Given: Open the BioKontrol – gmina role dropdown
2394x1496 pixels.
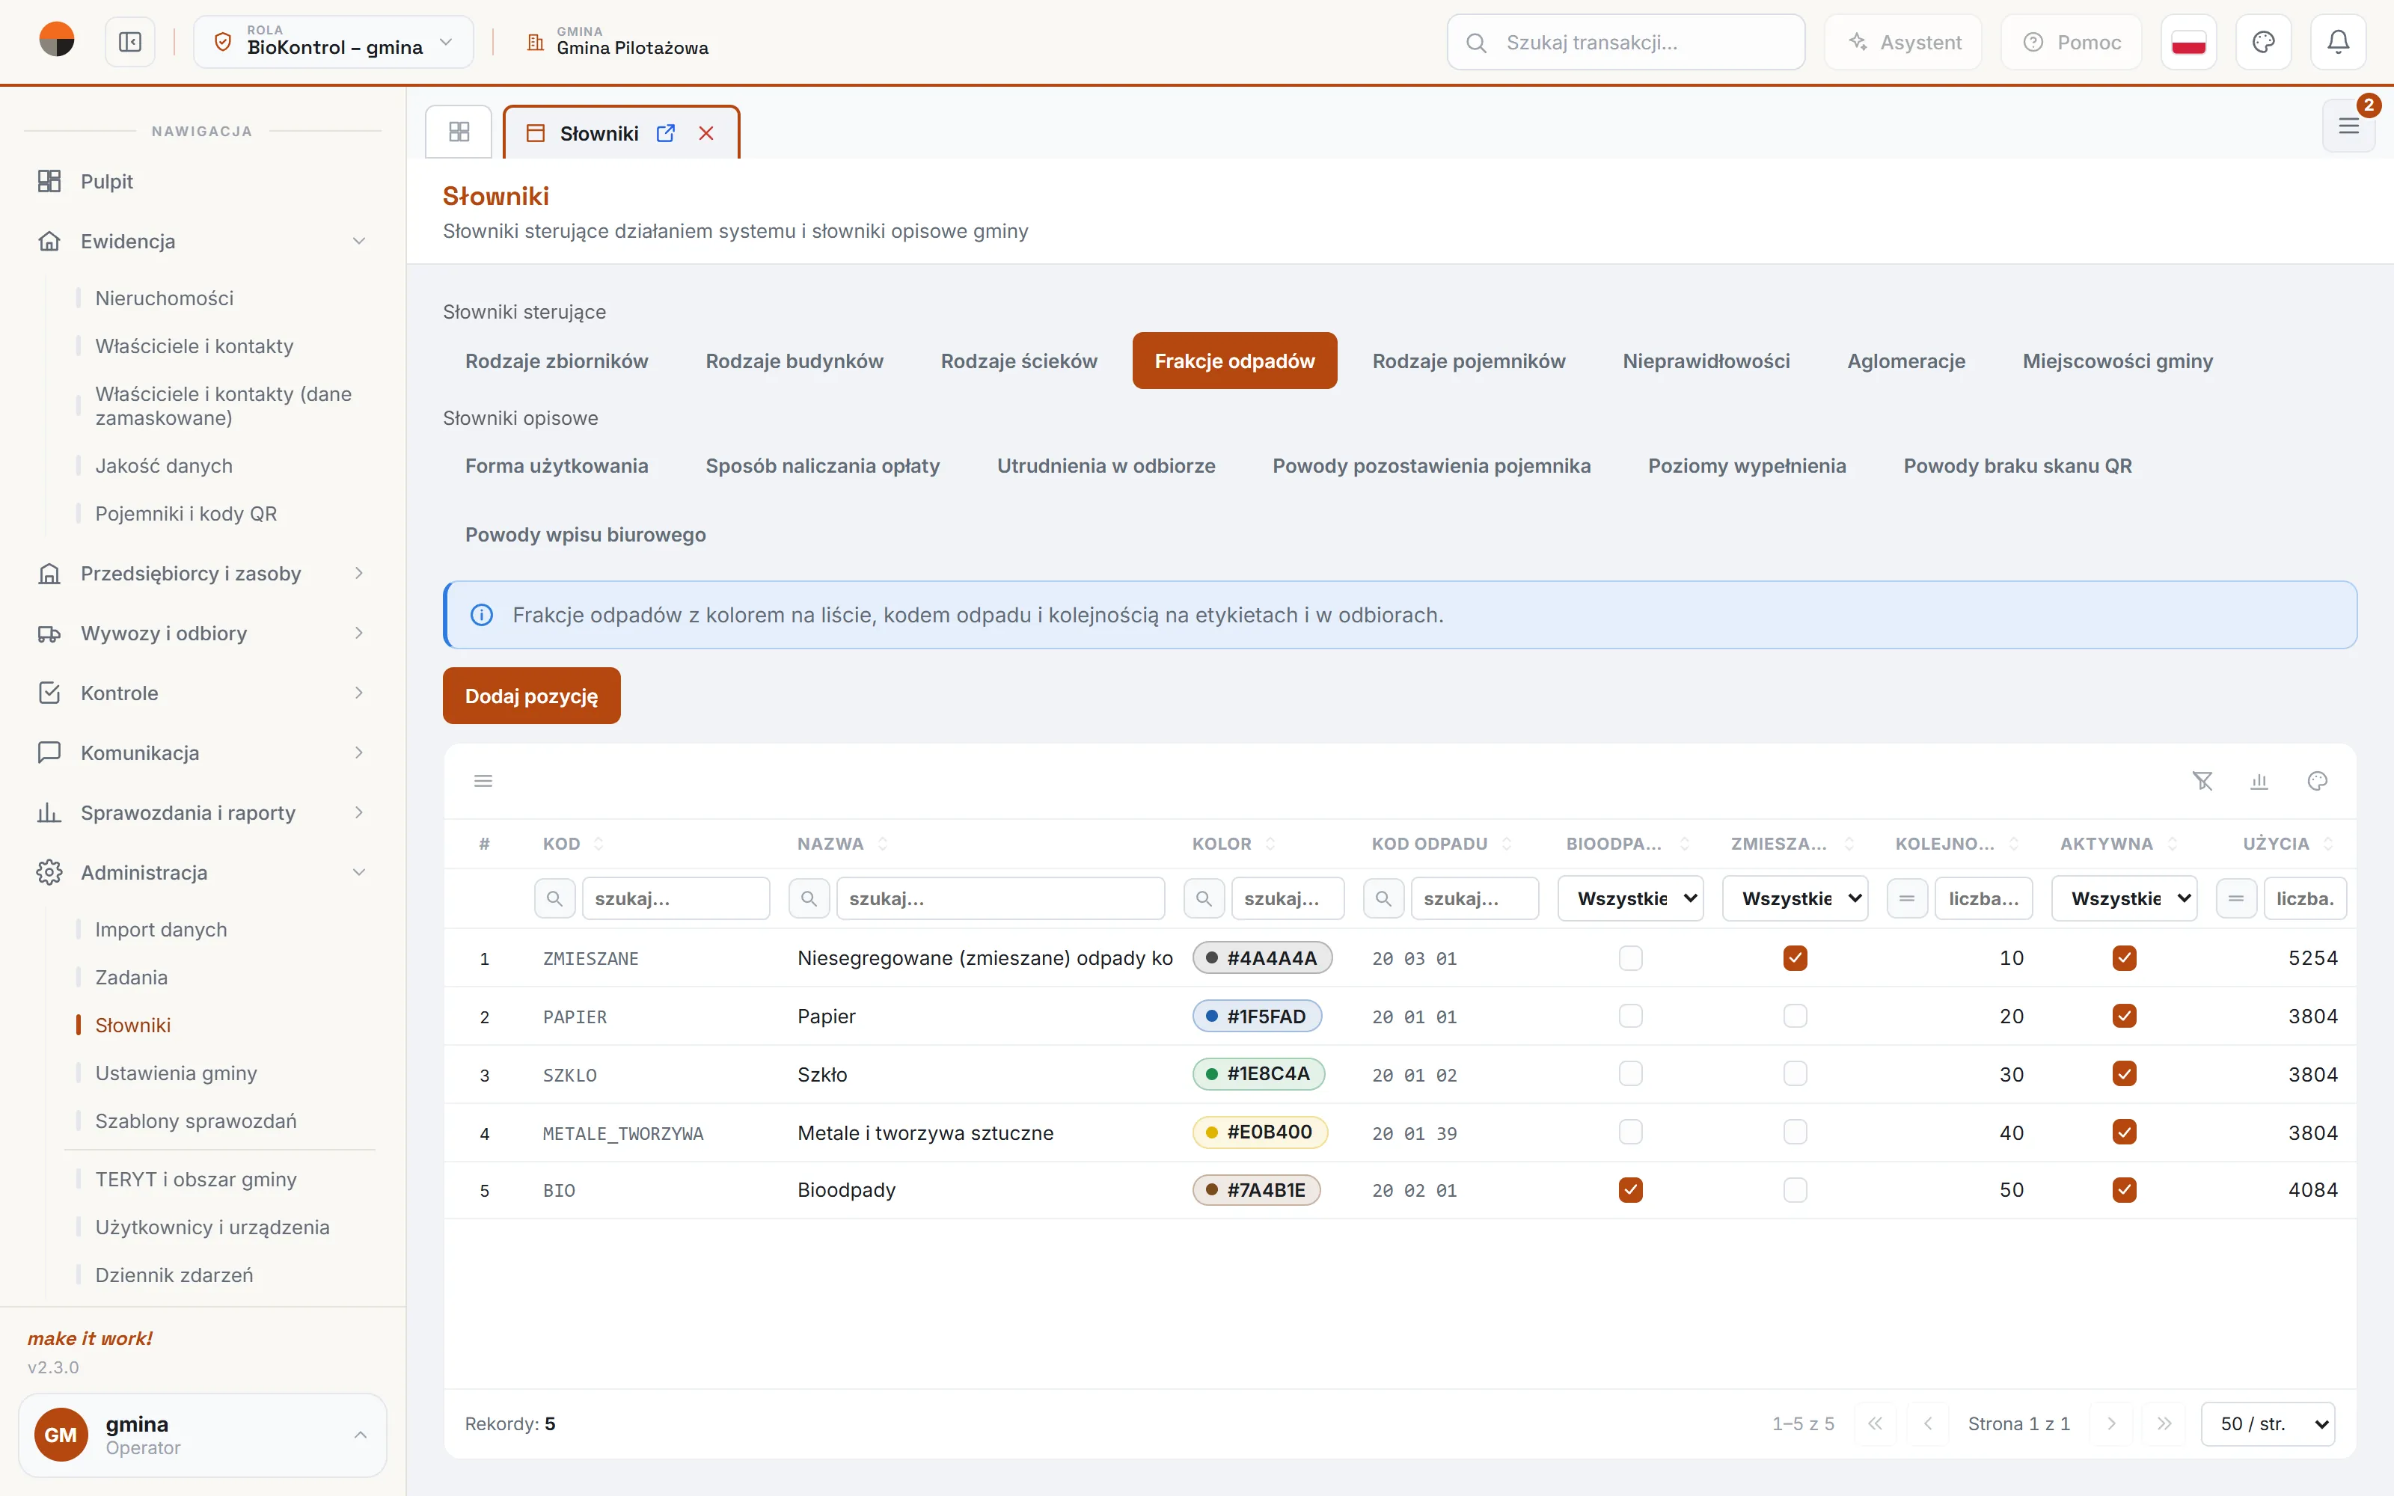Looking at the screenshot, I should tap(334, 42).
